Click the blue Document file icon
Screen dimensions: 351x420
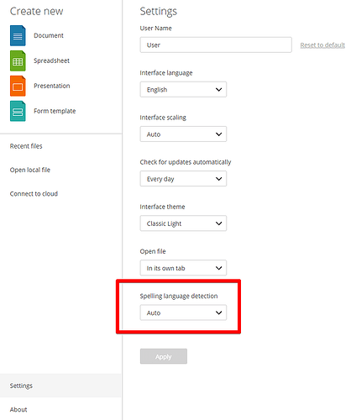(18, 35)
